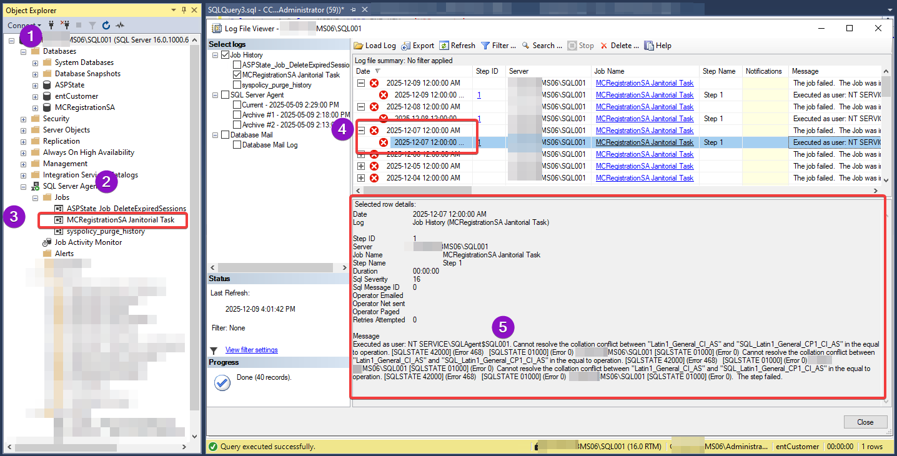Click the Object Explorer filter funnel icon

point(92,25)
